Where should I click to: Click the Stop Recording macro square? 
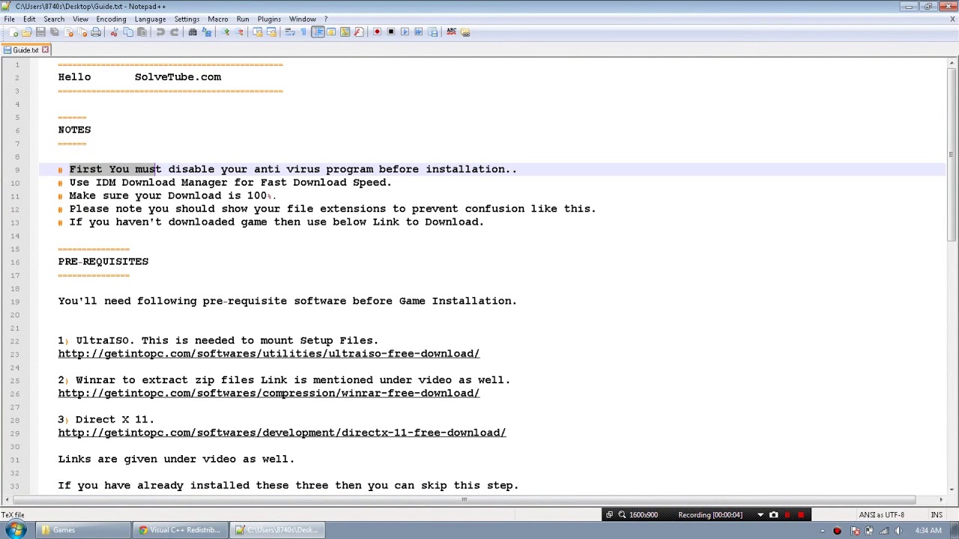390,32
